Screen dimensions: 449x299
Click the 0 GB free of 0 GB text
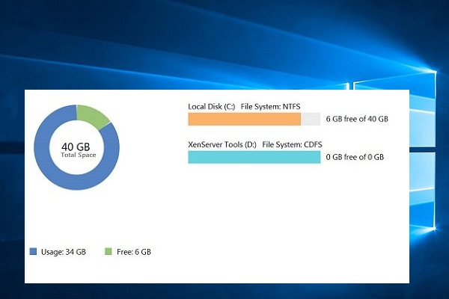(x=355, y=158)
